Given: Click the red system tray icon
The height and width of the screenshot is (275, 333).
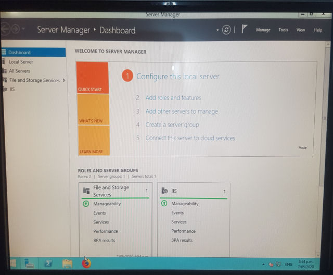Looking at the screenshot, I should coord(271,265).
